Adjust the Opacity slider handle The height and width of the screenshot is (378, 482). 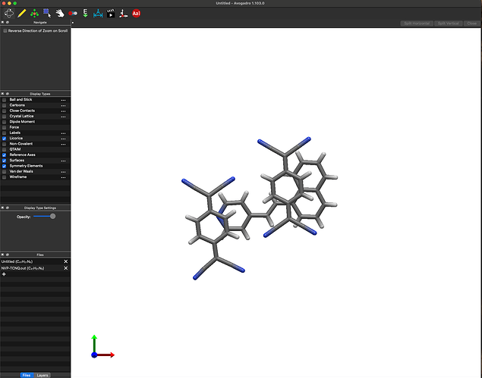point(52,216)
